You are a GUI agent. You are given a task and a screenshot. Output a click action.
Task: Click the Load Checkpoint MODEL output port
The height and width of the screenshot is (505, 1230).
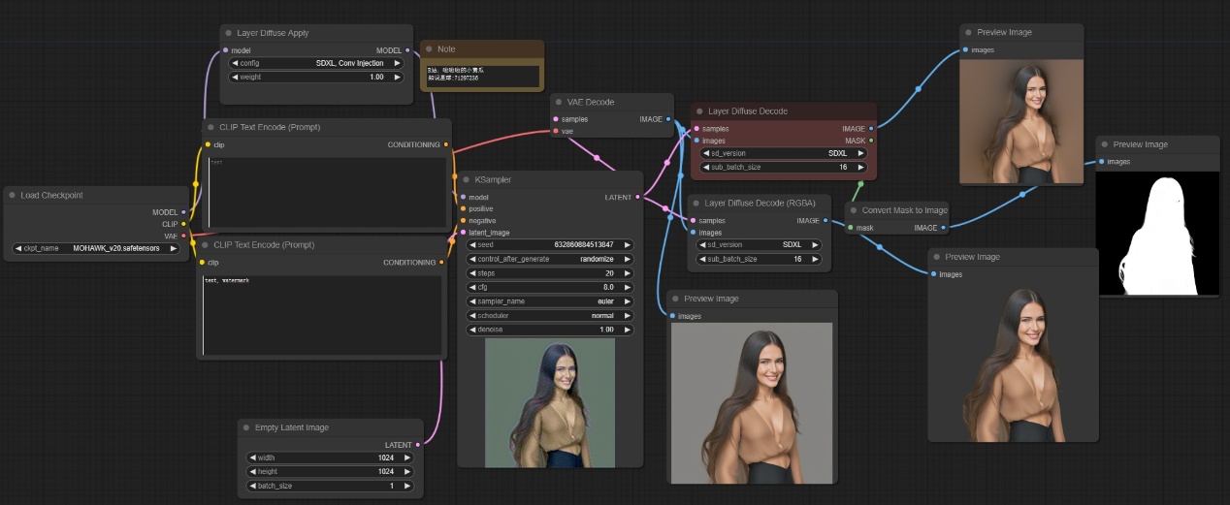click(183, 211)
